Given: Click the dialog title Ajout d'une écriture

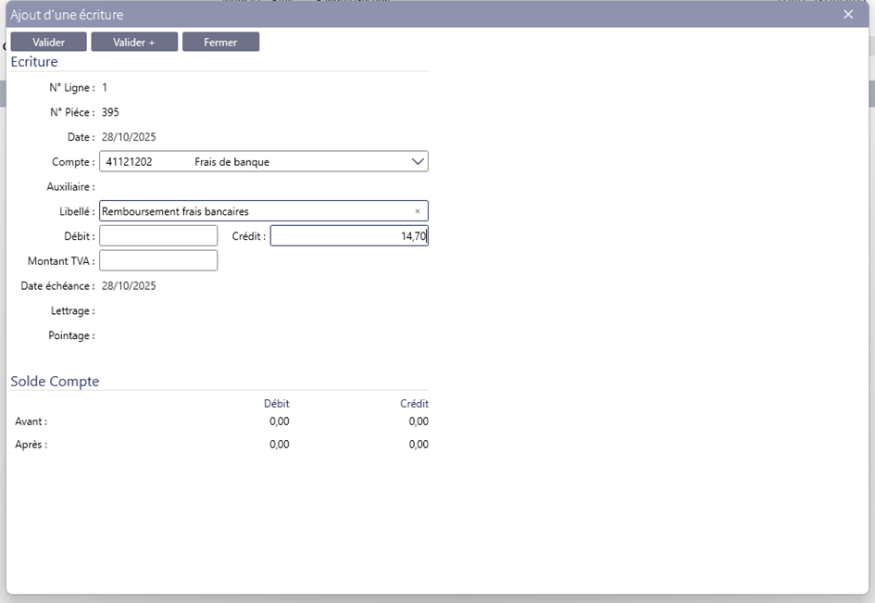Looking at the screenshot, I should tap(67, 15).
